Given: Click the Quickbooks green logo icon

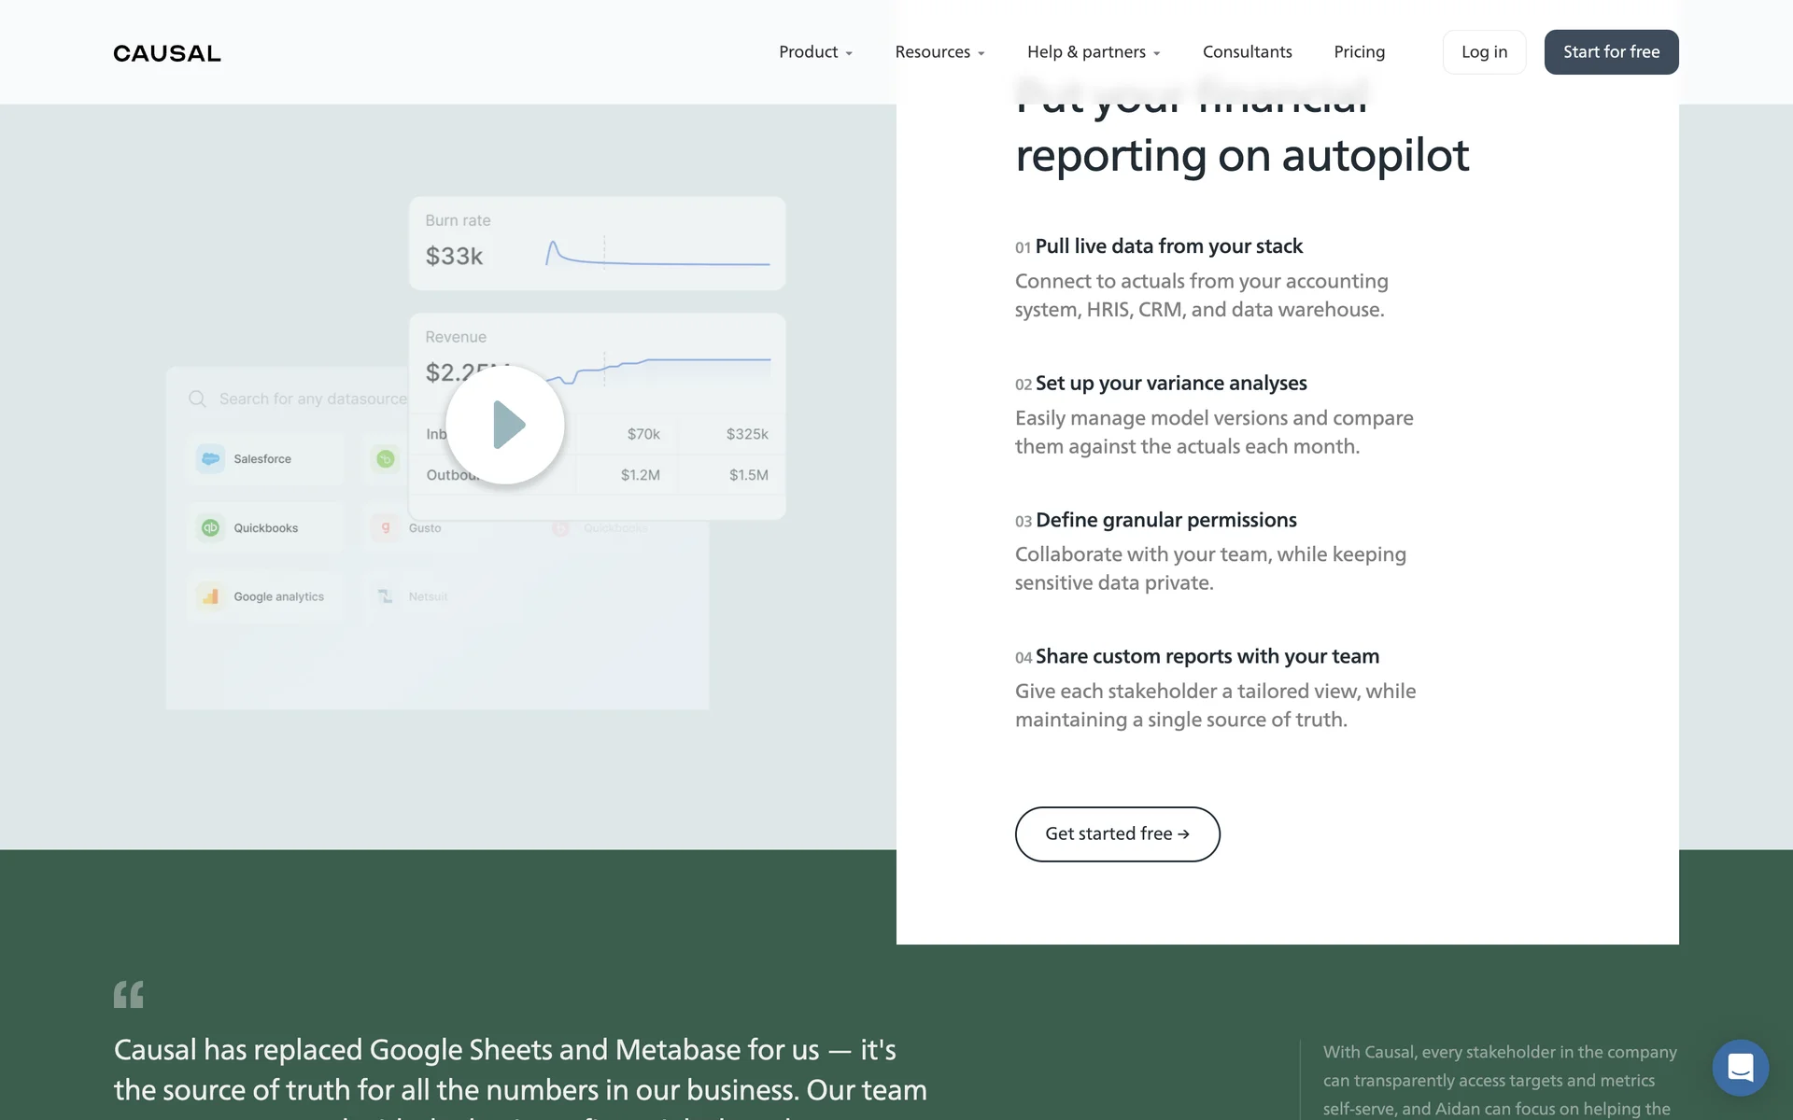Looking at the screenshot, I should click(210, 527).
